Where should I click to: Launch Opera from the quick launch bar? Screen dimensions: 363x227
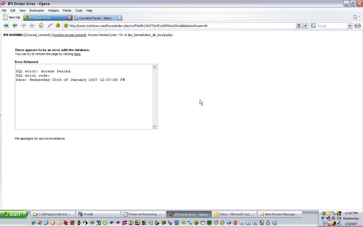[x=40, y=223]
